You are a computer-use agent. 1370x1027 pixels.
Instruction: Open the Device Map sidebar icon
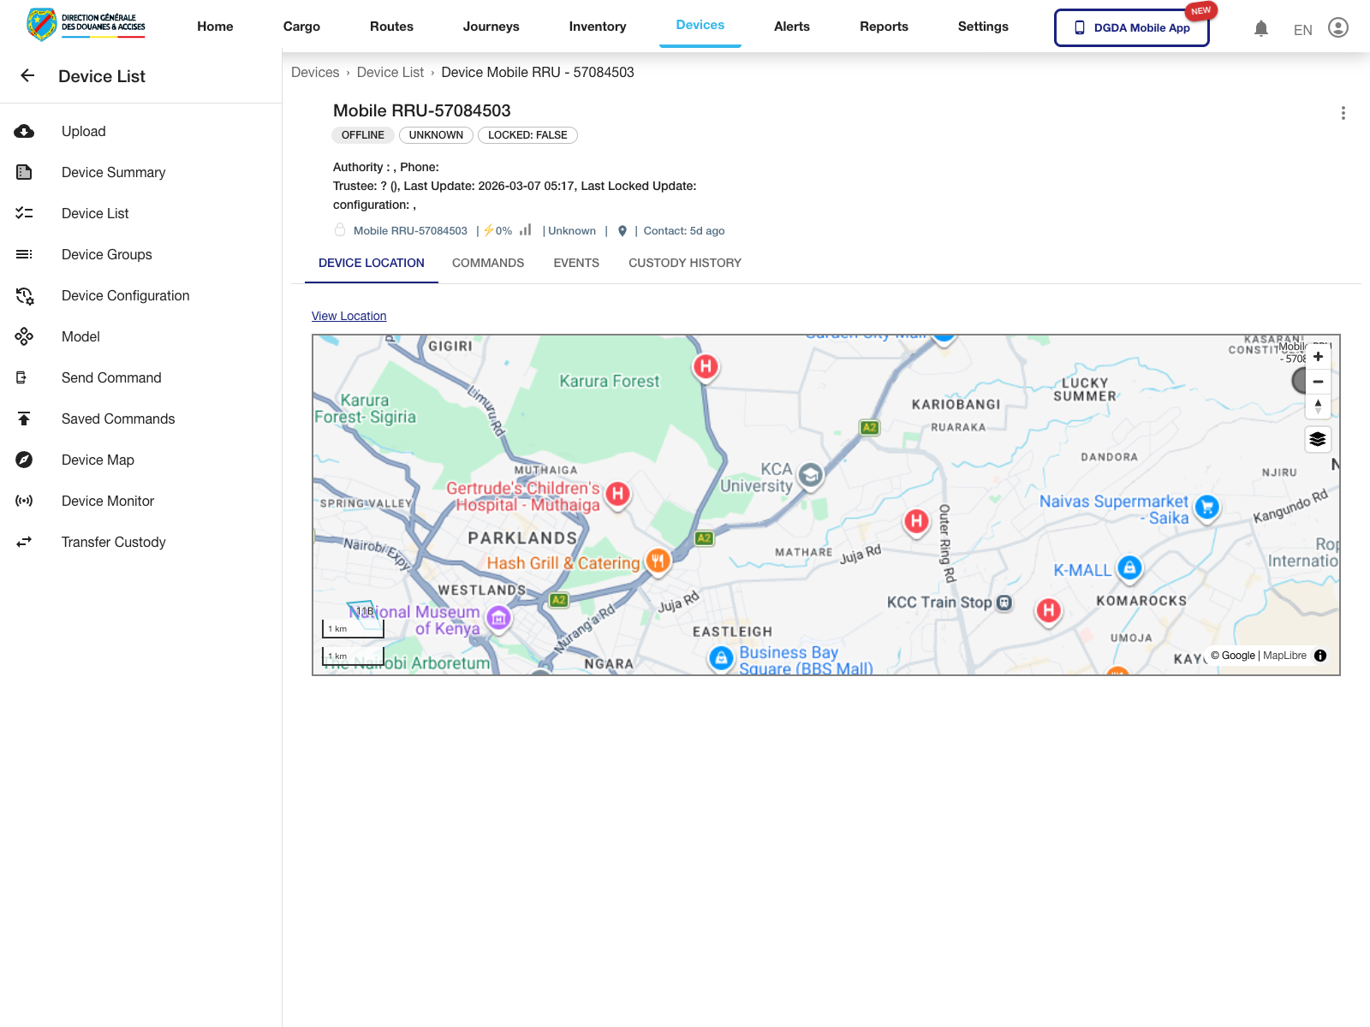point(24,460)
